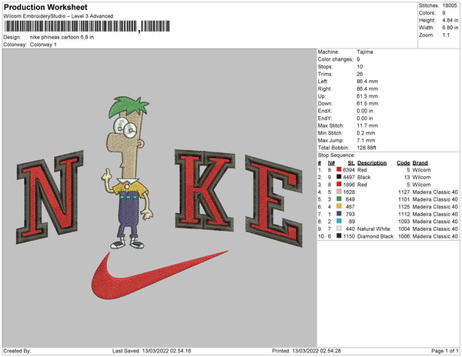Click the 'N#' column header
The height and width of the screenshot is (357, 462).
(x=331, y=163)
